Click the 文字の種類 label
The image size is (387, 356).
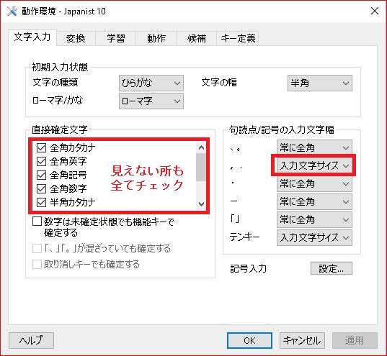click(x=55, y=82)
